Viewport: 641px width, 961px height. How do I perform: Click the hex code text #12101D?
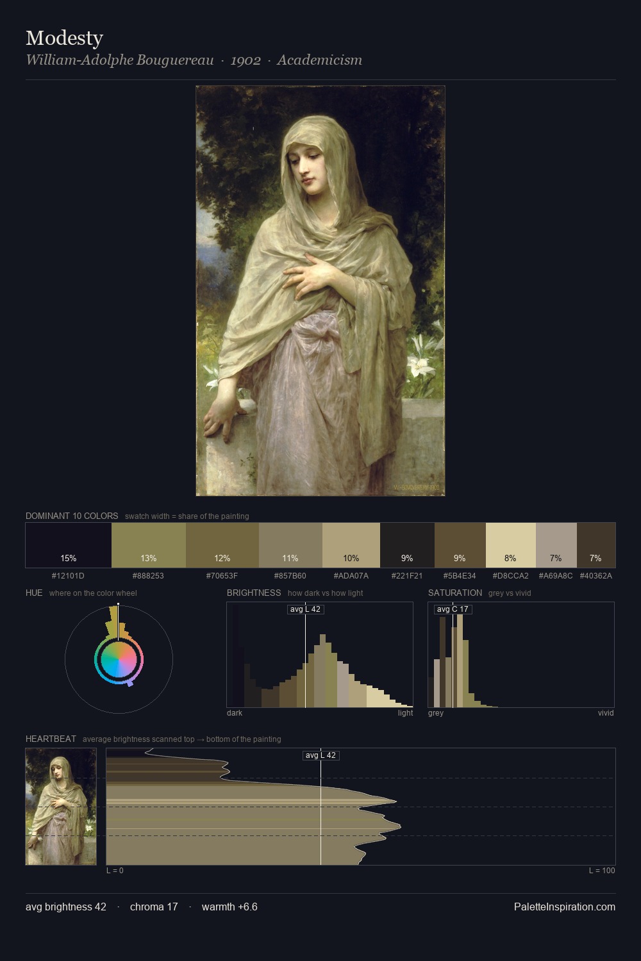click(x=68, y=576)
